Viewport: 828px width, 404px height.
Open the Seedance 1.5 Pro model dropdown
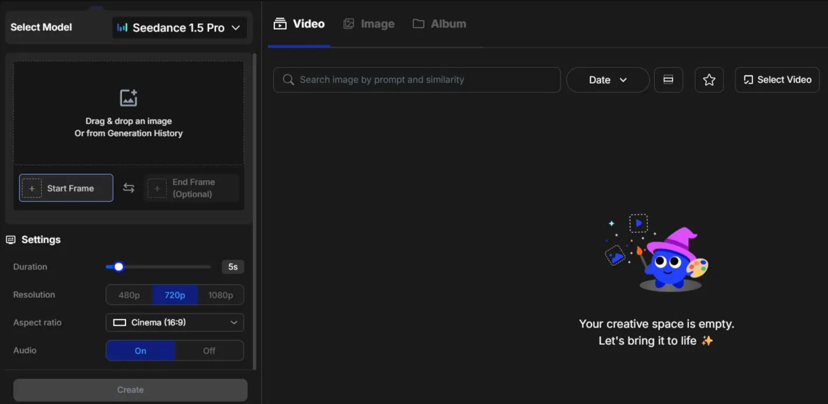[x=179, y=28]
